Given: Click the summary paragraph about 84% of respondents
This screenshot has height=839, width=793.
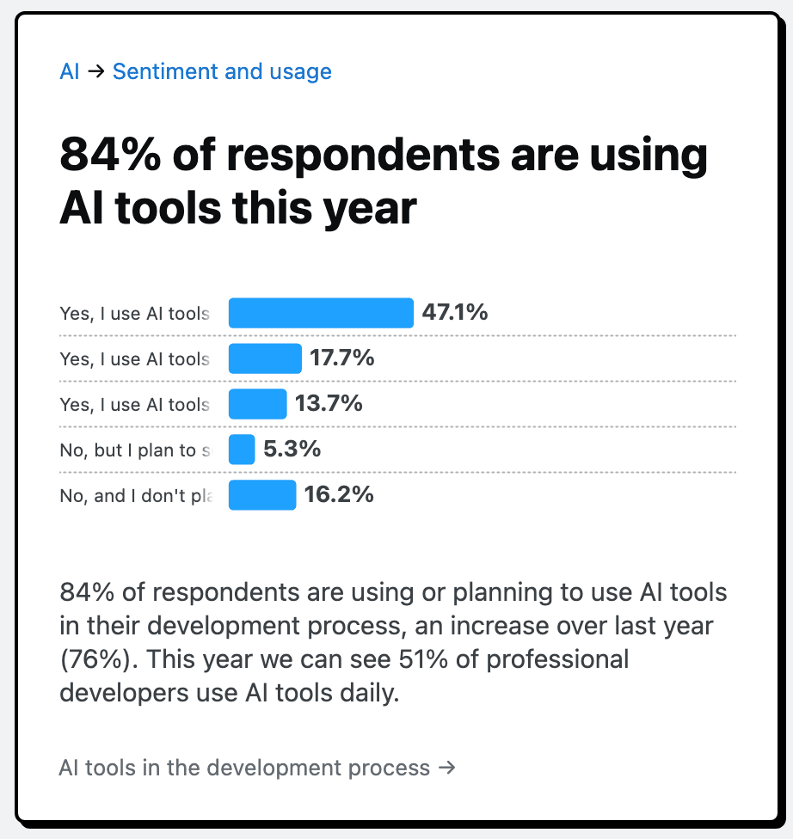Looking at the screenshot, I should pos(393,642).
